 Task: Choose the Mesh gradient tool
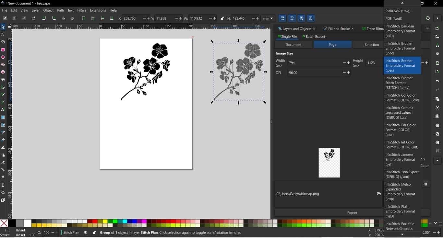3,125
